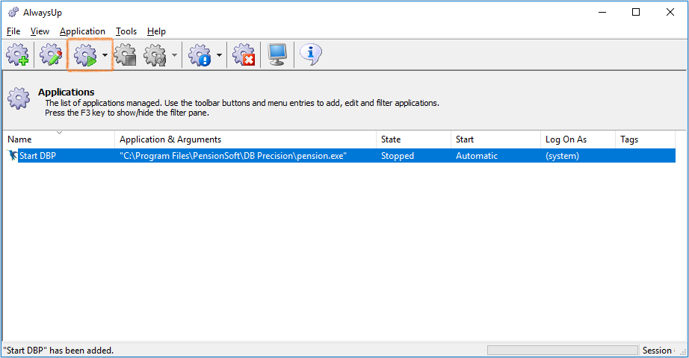Open the Start application dropdown arrow

coord(105,55)
